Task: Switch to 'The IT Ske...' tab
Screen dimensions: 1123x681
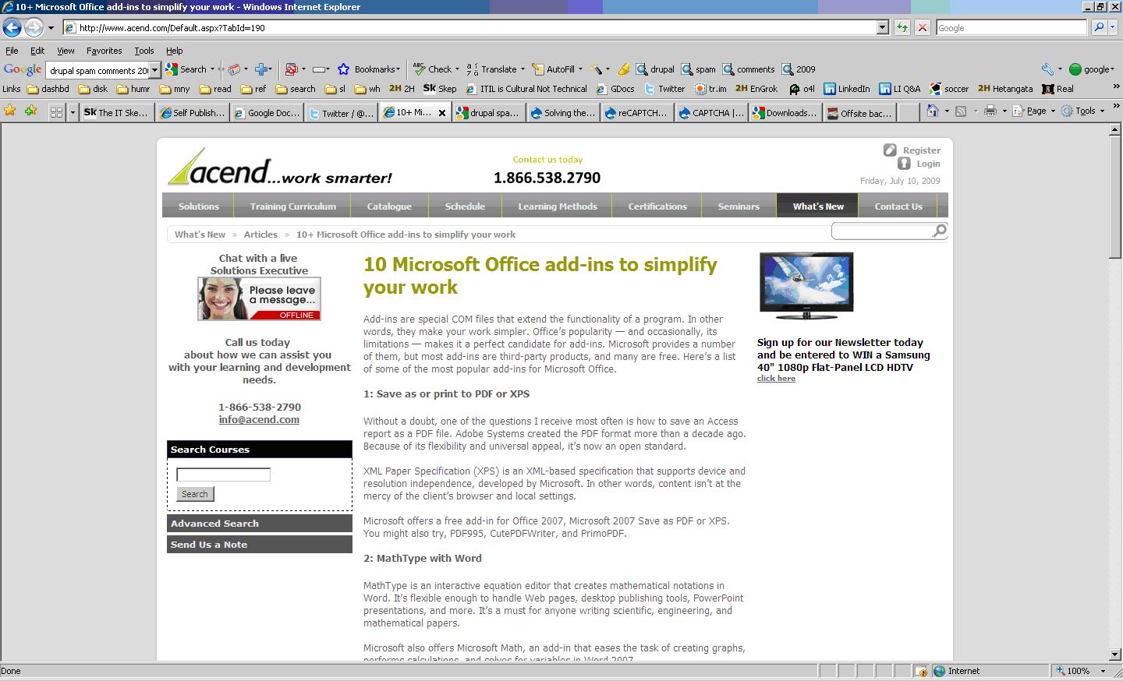Action: pyautogui.click(x=116, y=112)
